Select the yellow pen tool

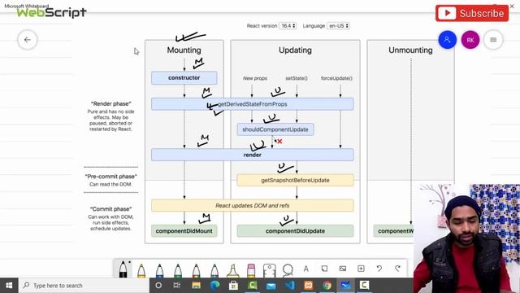click(x=141, y=270)
